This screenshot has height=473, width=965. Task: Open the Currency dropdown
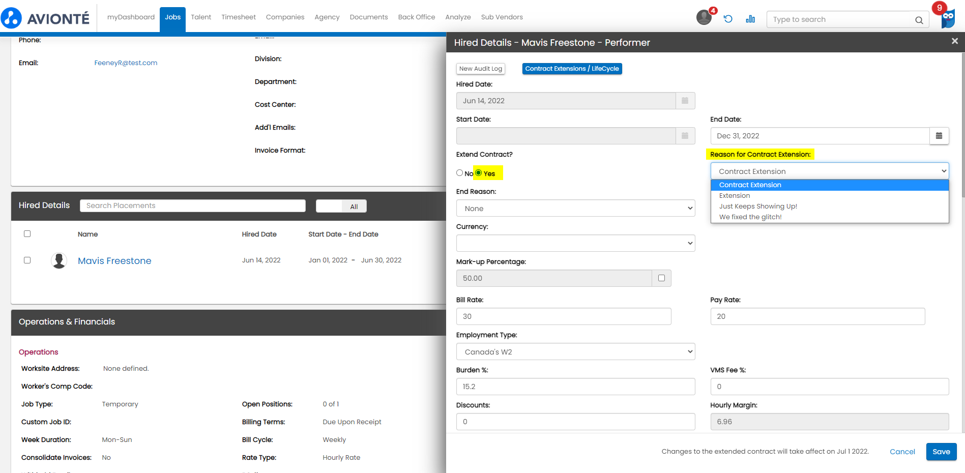(575, 243)
